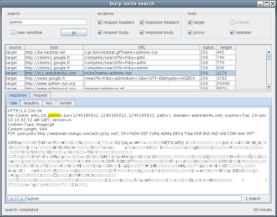Click the previous match arrow button
Image resolution: width=277 pixels, height=217 pixels.
11,198
